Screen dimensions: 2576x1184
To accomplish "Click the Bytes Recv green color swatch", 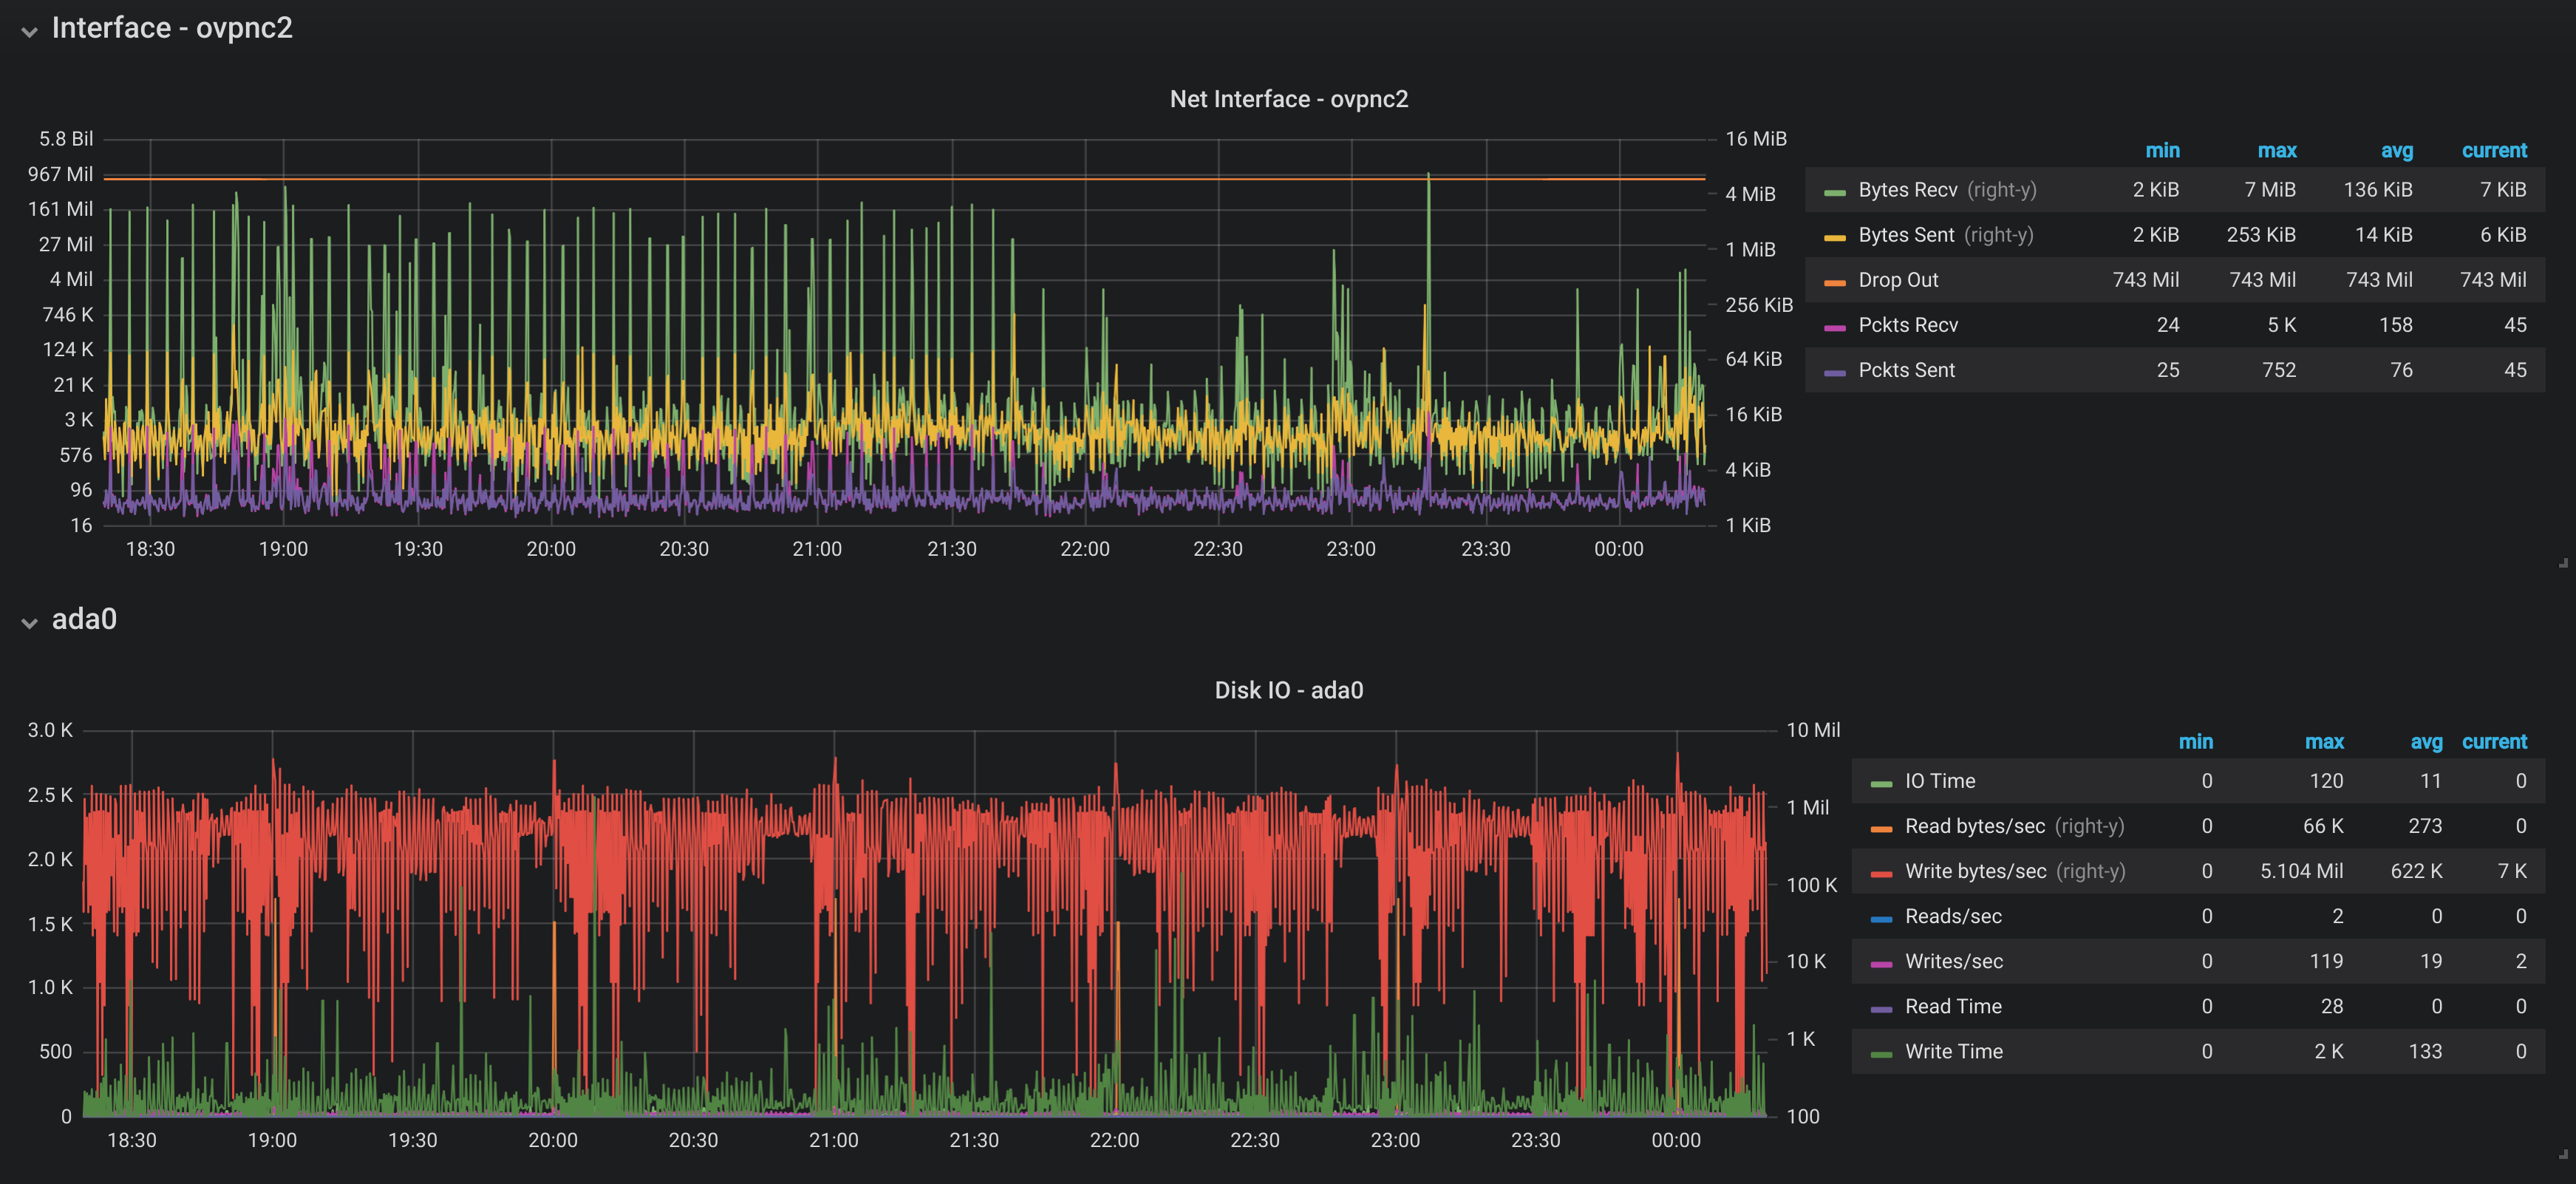I will 1834,192.
